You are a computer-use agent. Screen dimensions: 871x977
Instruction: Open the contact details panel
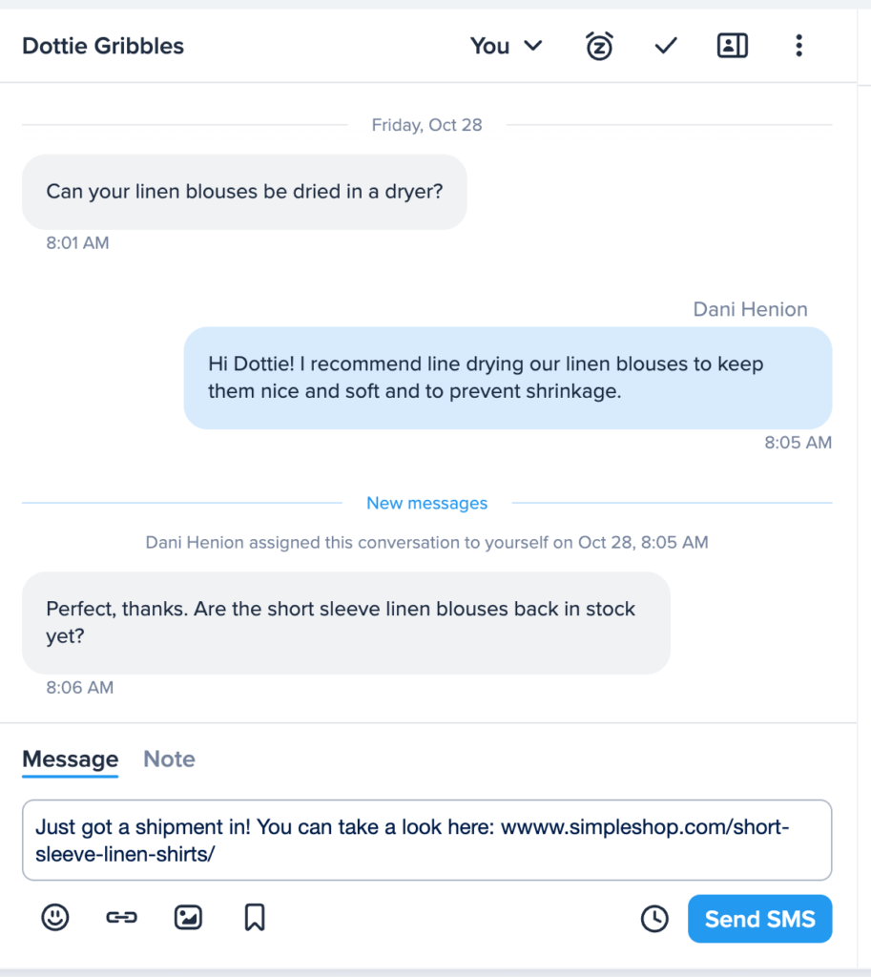click(x=732, y=45)
